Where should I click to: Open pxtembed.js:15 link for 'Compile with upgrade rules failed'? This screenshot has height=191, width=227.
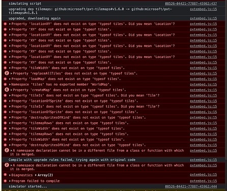(x=204, y=160)
